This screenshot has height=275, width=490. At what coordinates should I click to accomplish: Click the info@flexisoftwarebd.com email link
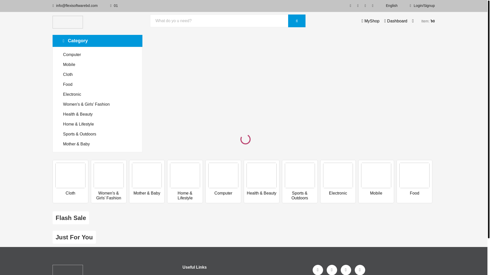pyautogui.click(x=77, y=6)
